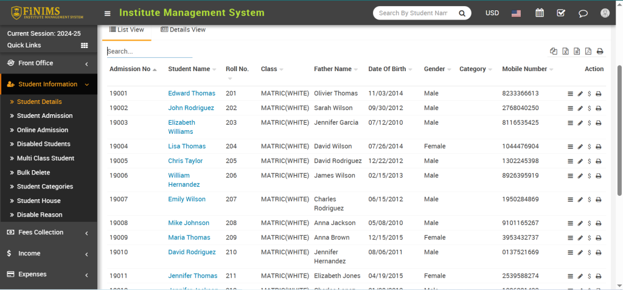The height and width of the screenshot is (290, 623).
Task: Sort the table by Admission No column
Action: [x=130, y=69]
